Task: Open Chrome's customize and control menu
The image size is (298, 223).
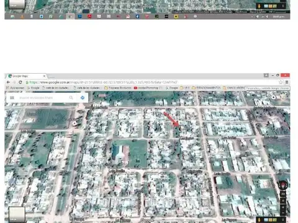Action: [287, 82]
